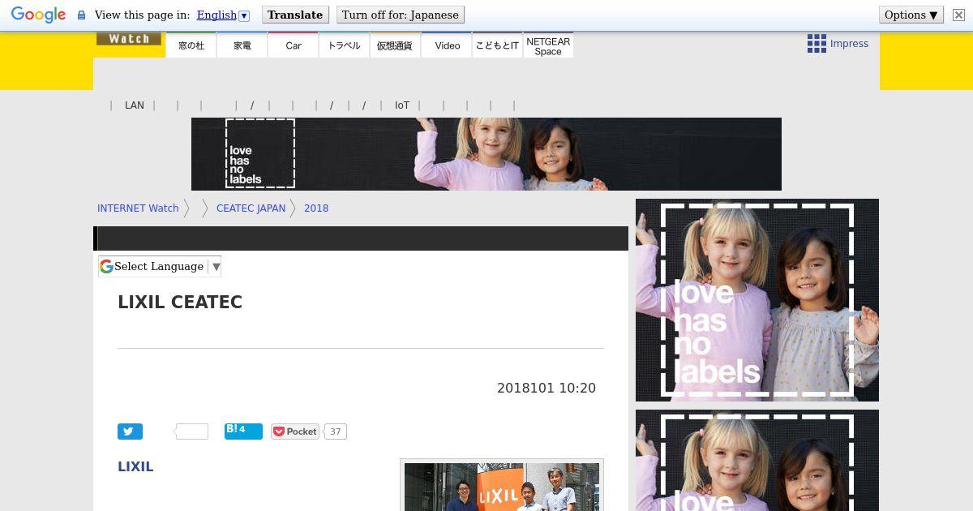This screenshot has width=973, height=511.
Task: Click the Pocket count 37
Action: (x=336, y=432)
